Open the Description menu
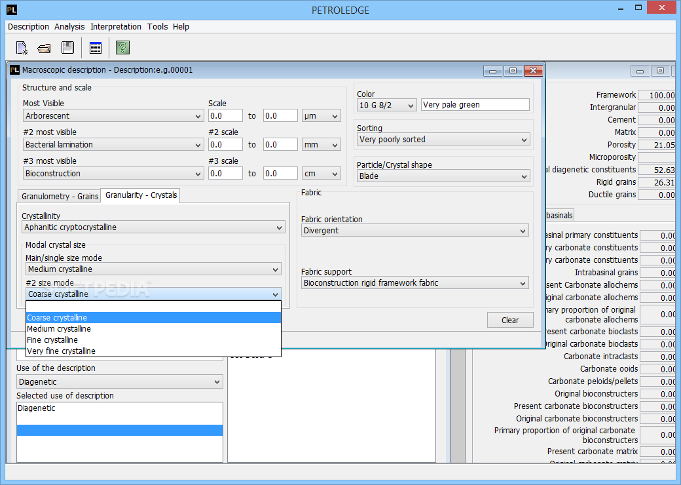Viewport: 681px width, 485px height. (28, 26)
